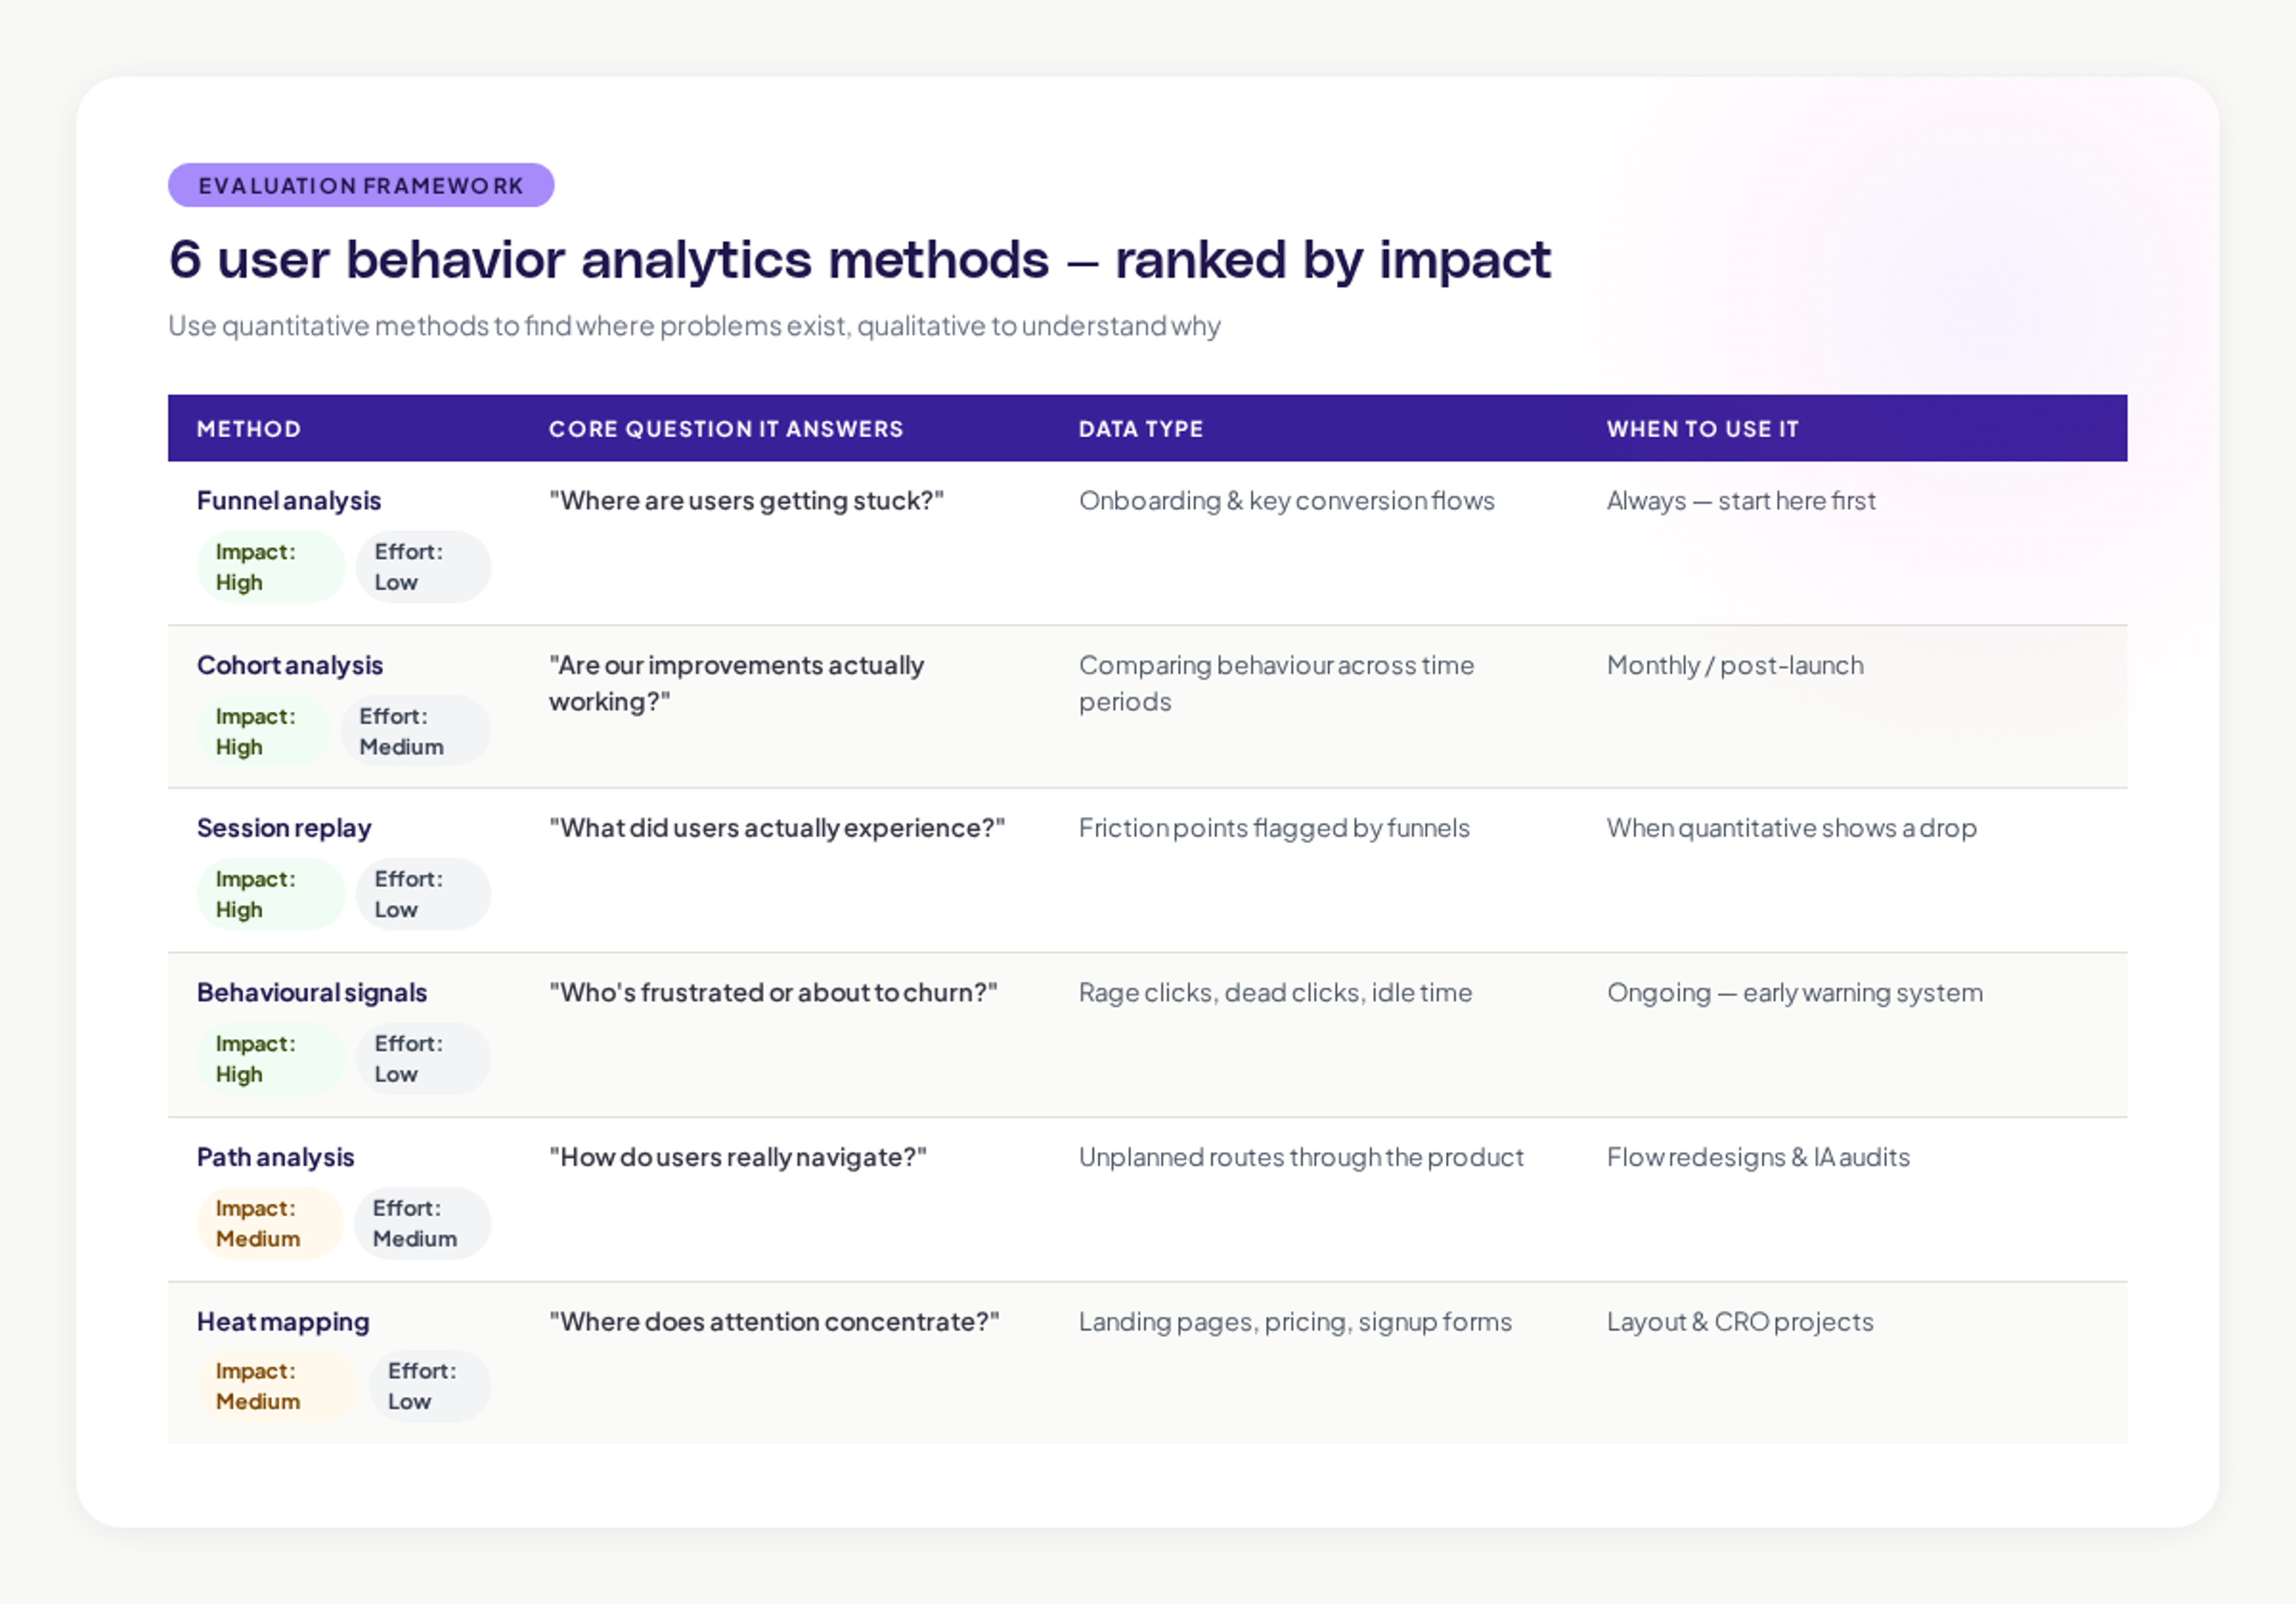Click 'When quantitative shows a drop' cell
This screenshot has height=1604, width=2296.
1792,829
